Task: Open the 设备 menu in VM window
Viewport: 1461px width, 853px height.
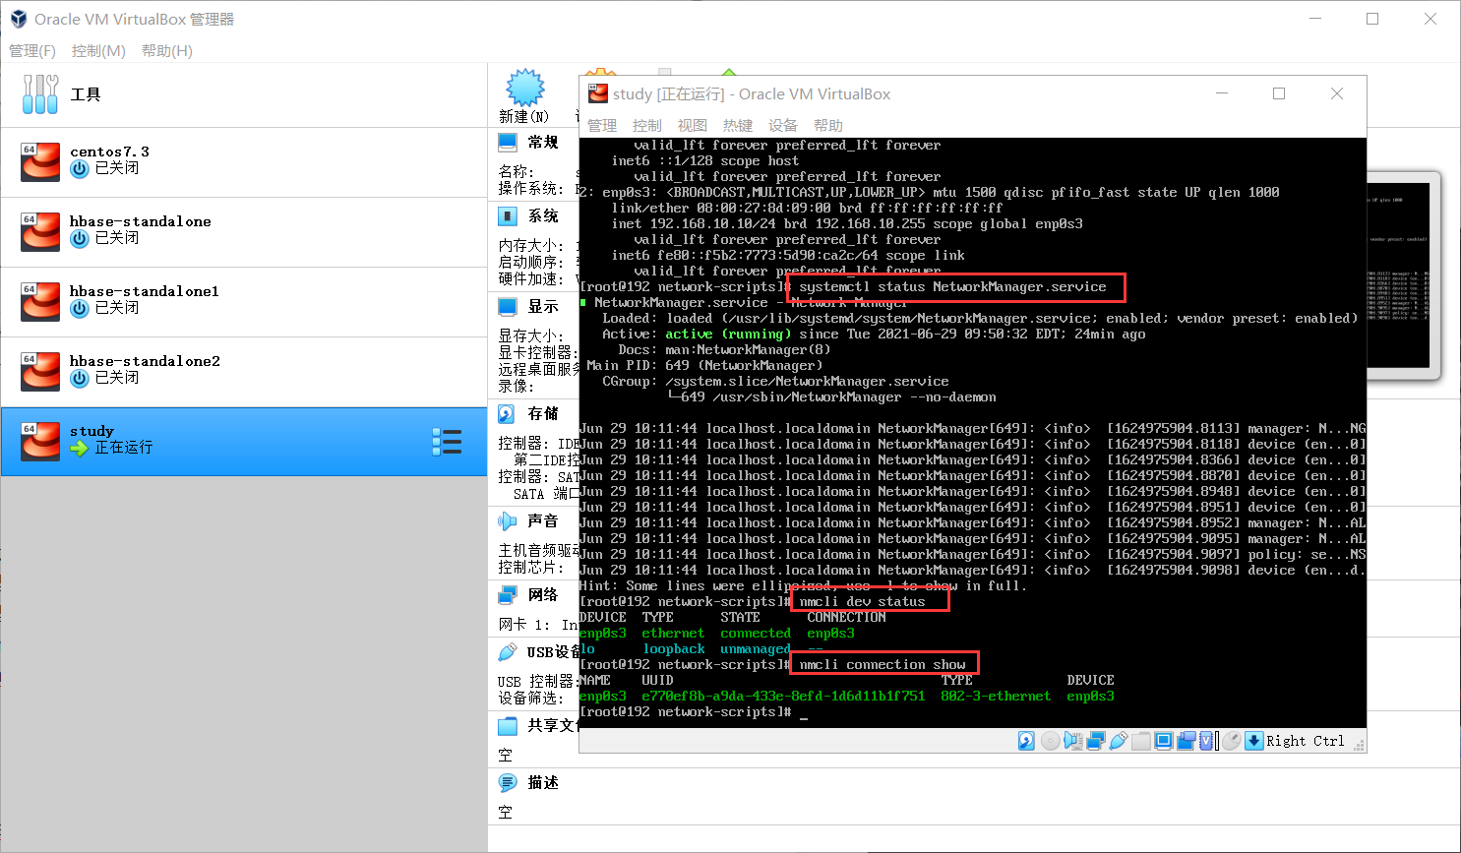Action: (783, 125)
